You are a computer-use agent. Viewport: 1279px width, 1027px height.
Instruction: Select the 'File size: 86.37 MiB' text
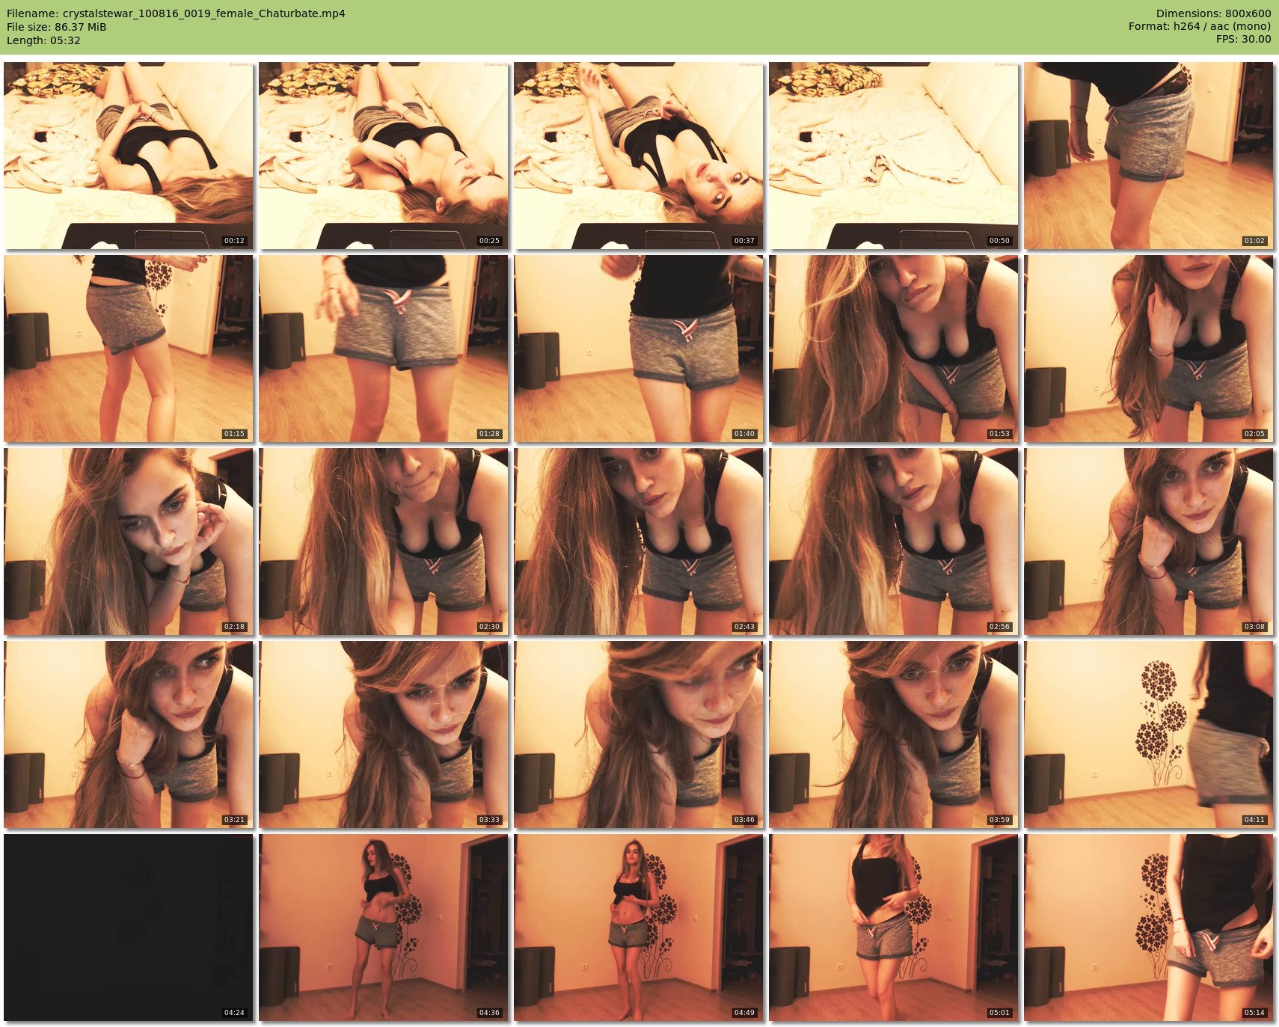56,27
